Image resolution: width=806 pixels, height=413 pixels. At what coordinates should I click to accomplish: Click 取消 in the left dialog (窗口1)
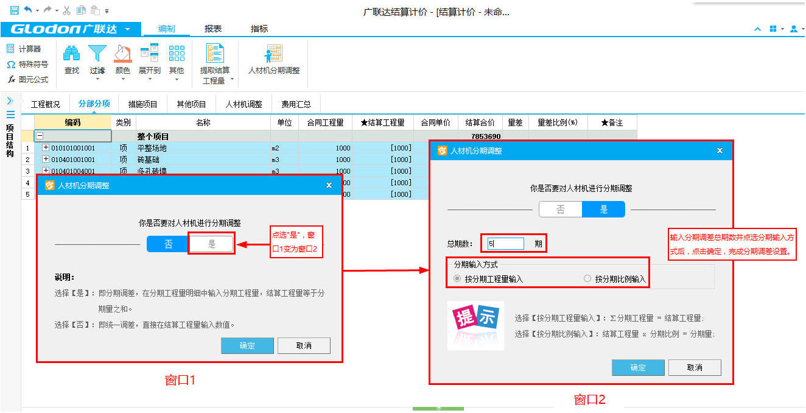[x=304, y=345]
